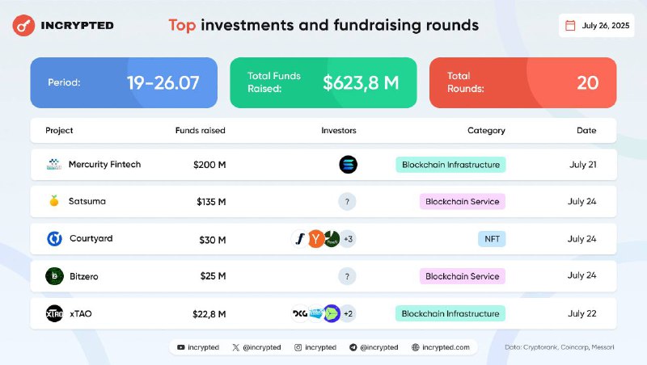
Task: Click the unknown investor question mark for Satsuma
Action: click(x=347, y=201)
